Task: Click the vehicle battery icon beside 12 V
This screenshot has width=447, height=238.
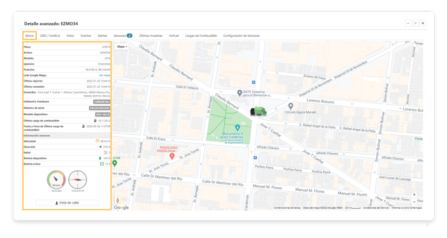Action: (102, 164)
